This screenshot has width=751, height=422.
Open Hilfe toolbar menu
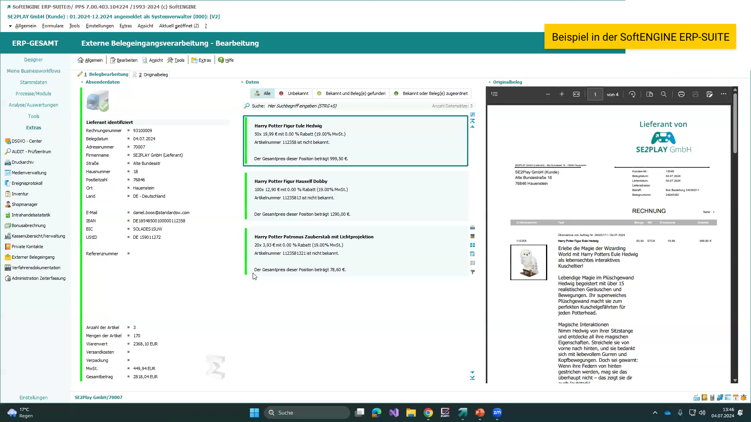coord(226,60)
